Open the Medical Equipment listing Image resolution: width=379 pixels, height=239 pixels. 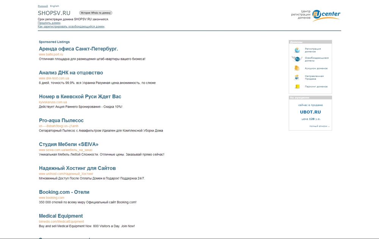point(61,216)
